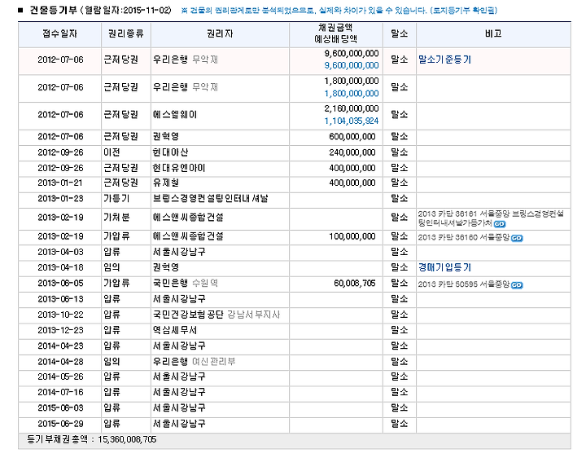
Task: Click the 등기부채권총액 15,360,008,705 total line
Action: tap(91, 440)
